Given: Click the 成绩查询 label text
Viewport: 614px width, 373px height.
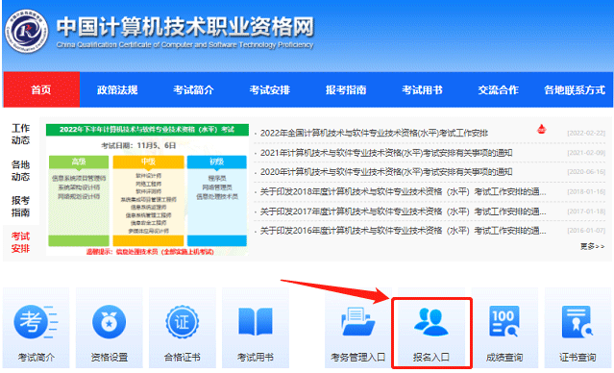Looking at the screenshot, I should [504, 358].
